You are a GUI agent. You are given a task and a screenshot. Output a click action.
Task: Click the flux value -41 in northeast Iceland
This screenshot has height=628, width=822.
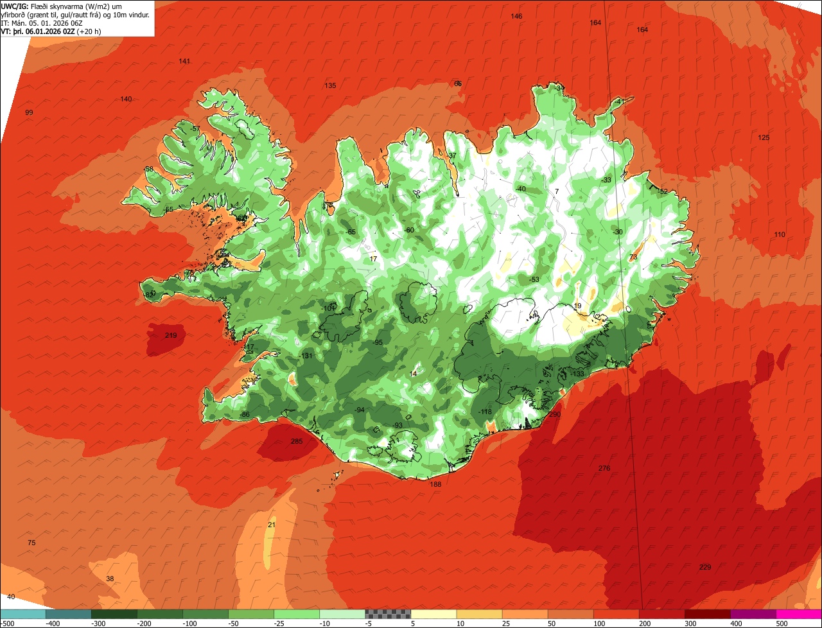pyautogui.click(x=619, y=101)
